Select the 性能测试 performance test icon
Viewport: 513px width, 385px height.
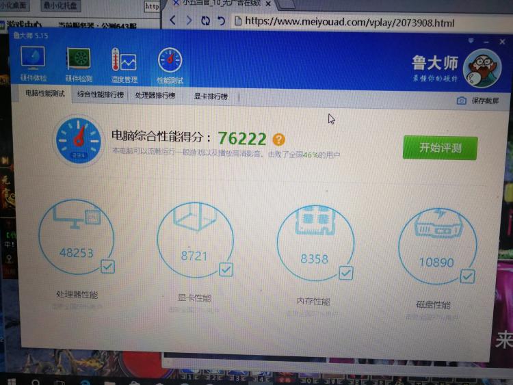pyautogui.click(x=170, y=66)
